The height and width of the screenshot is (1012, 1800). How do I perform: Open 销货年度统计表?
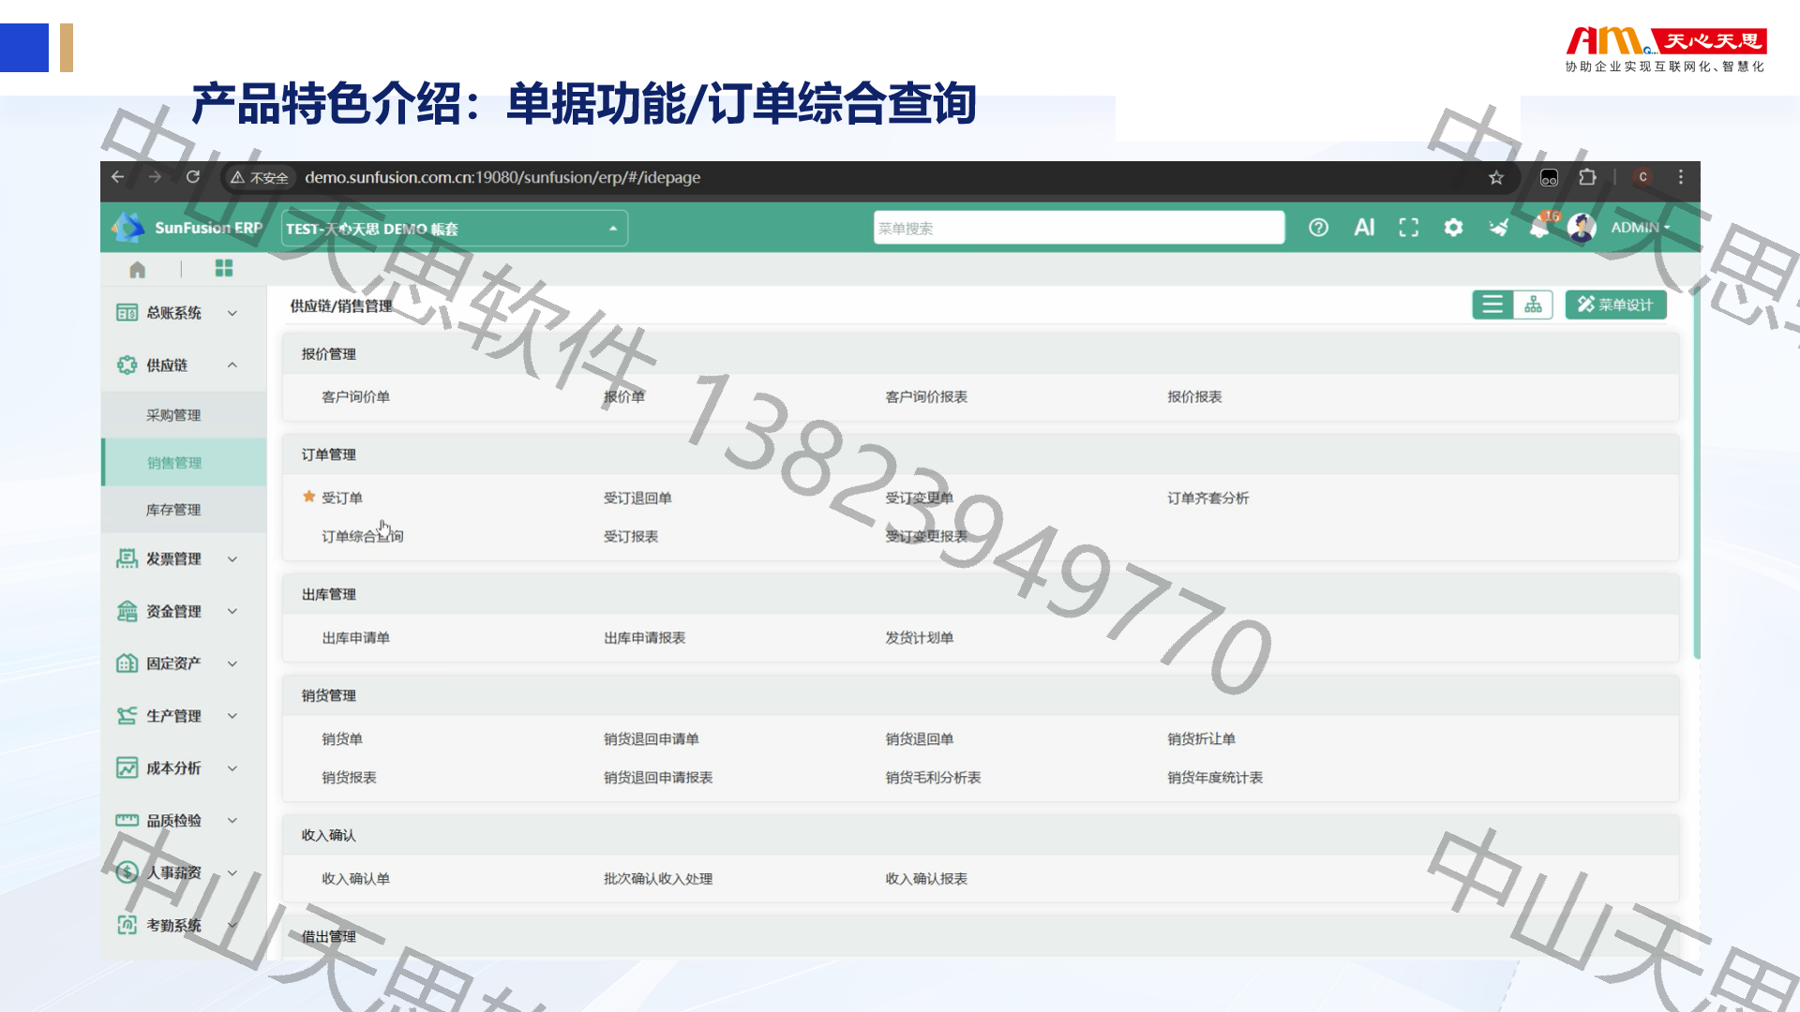1215,778
